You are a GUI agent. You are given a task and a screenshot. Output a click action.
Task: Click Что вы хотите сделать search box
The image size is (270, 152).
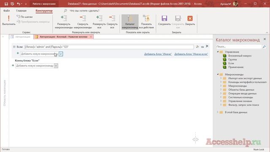point(84,11)
